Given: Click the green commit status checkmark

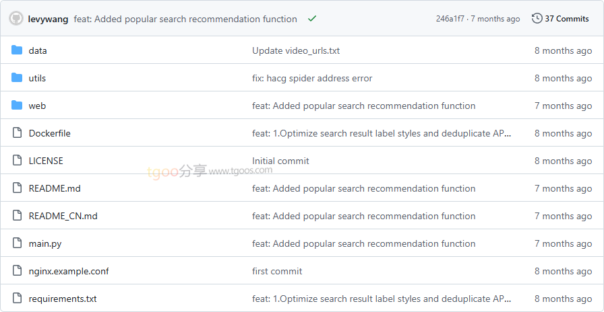Looking at the screenshot, I should 312,19.
